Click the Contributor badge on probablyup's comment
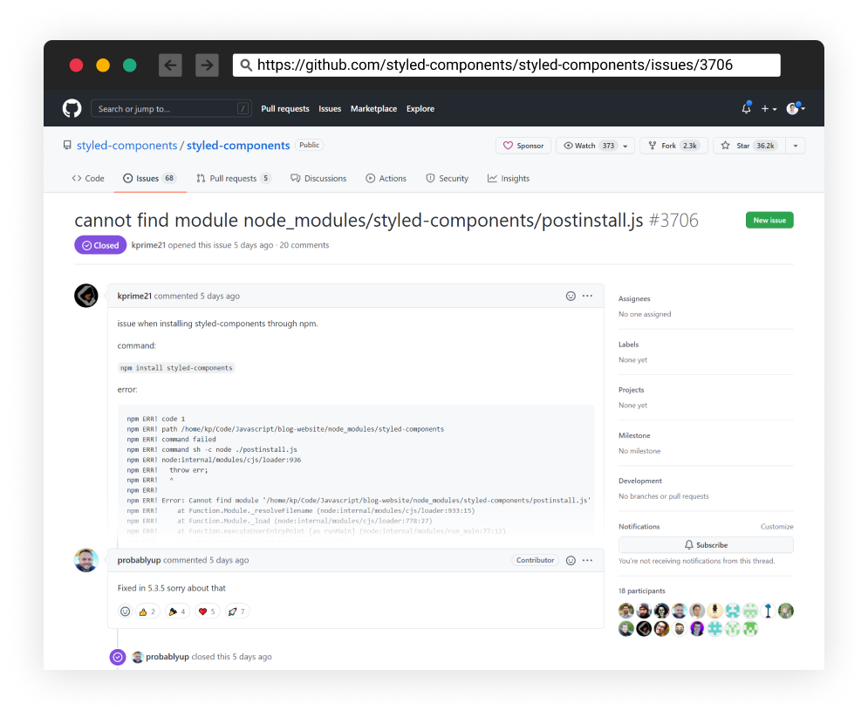868x717 pixels. coord(535,560)
